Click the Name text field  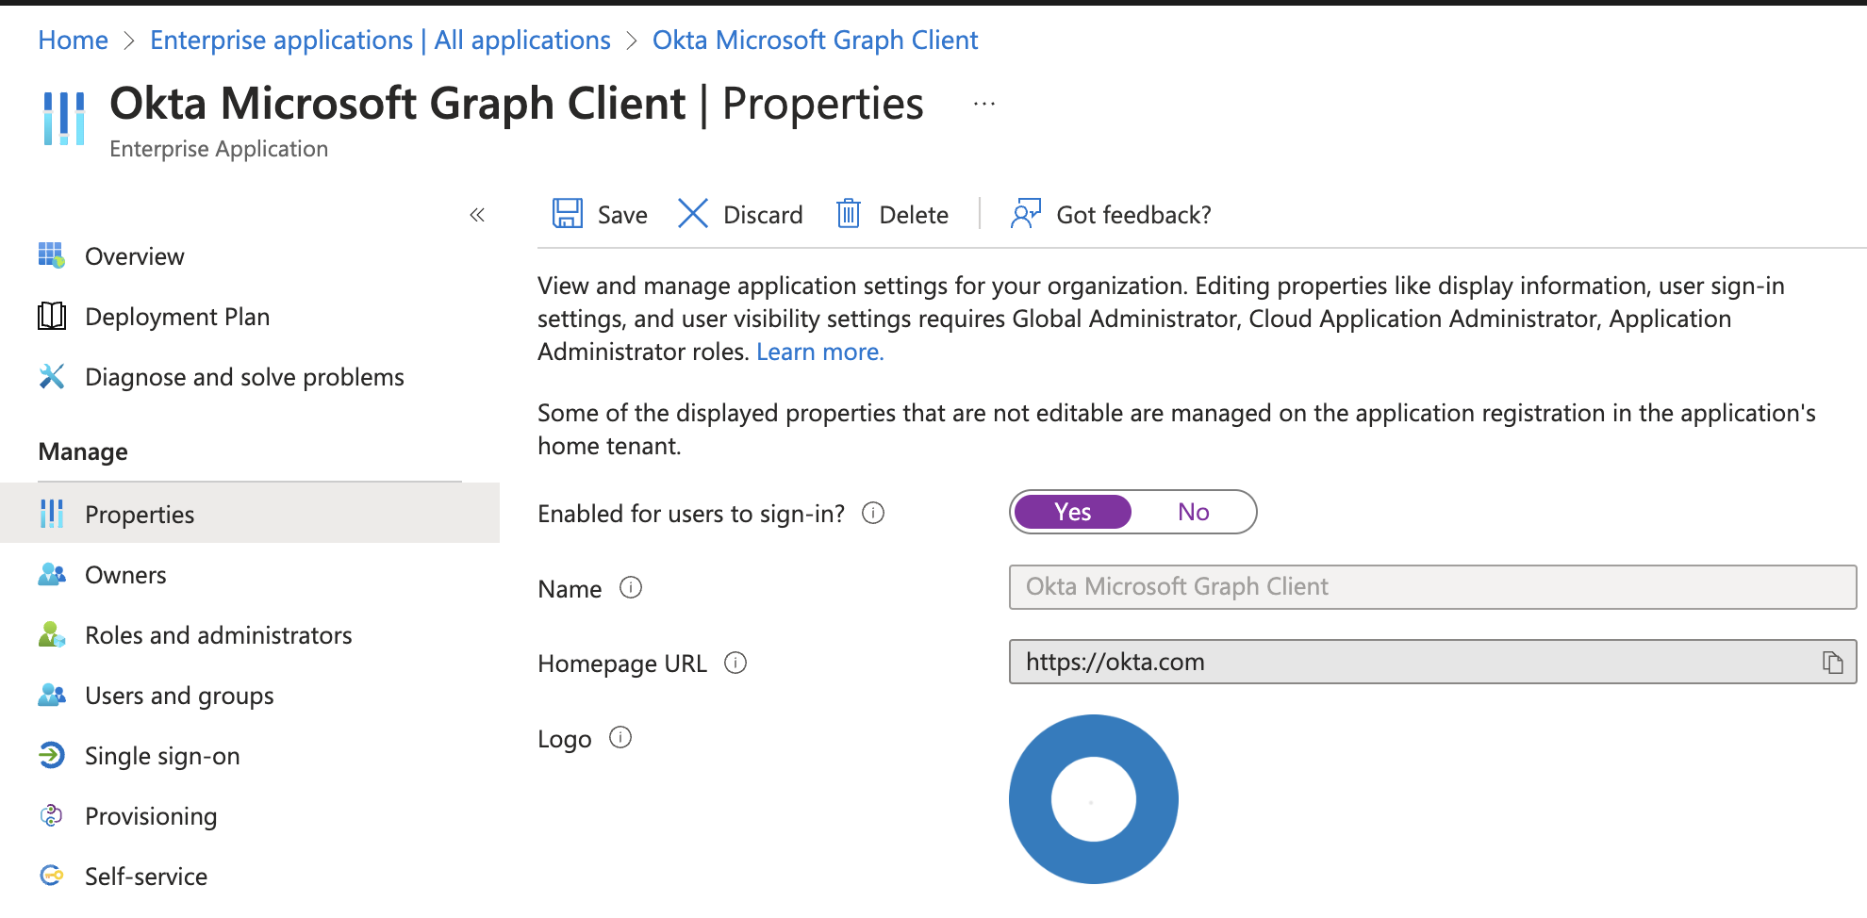pyautogui.click(x=1431, y=587)
